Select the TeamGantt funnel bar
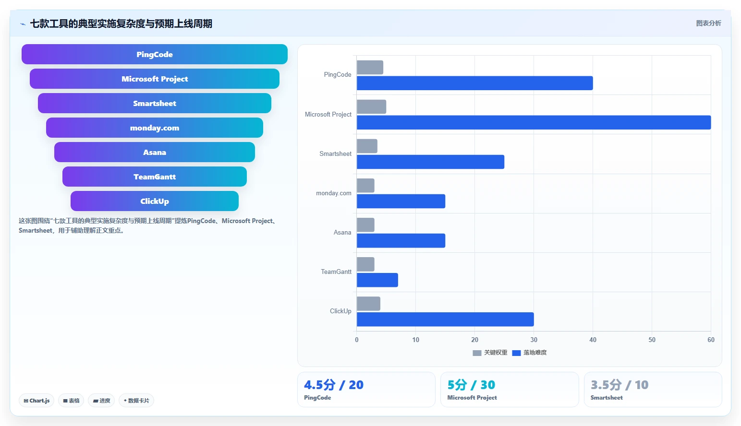 pyautogui.click(x=155, y=177)
